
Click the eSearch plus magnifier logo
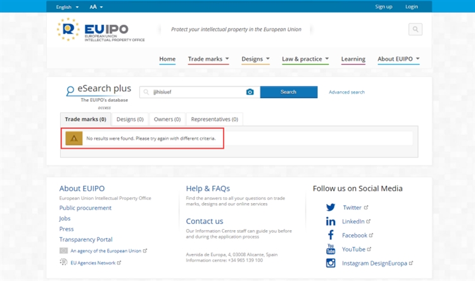(70, 91)
